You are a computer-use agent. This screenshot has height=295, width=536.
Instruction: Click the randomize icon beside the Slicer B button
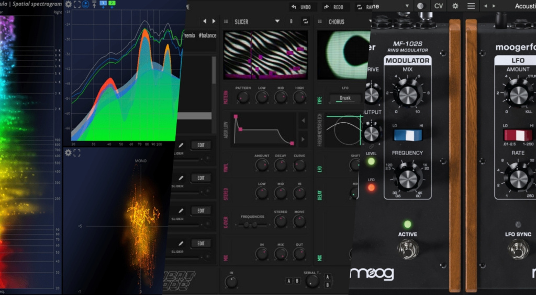click(305, 21)
